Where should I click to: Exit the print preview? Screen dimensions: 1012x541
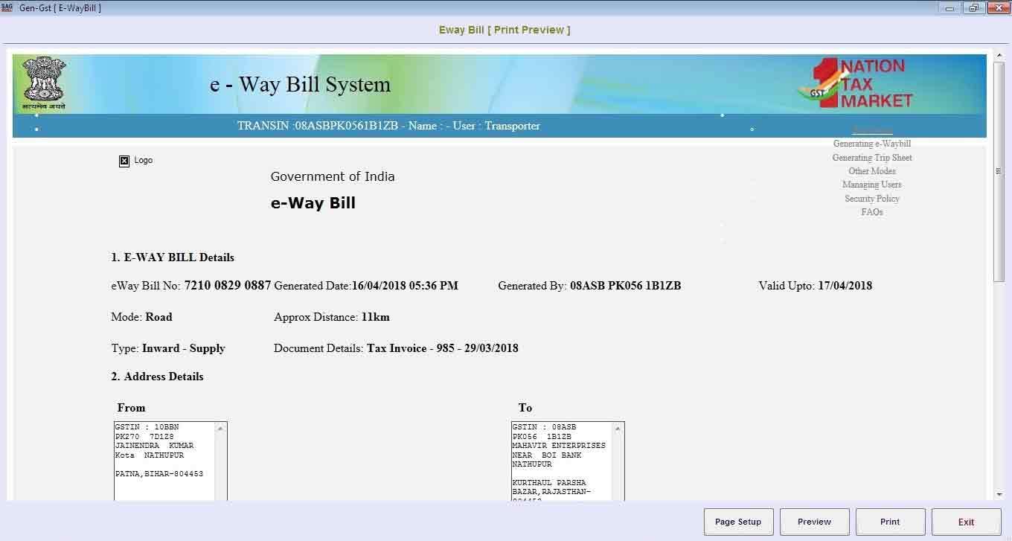966,522
